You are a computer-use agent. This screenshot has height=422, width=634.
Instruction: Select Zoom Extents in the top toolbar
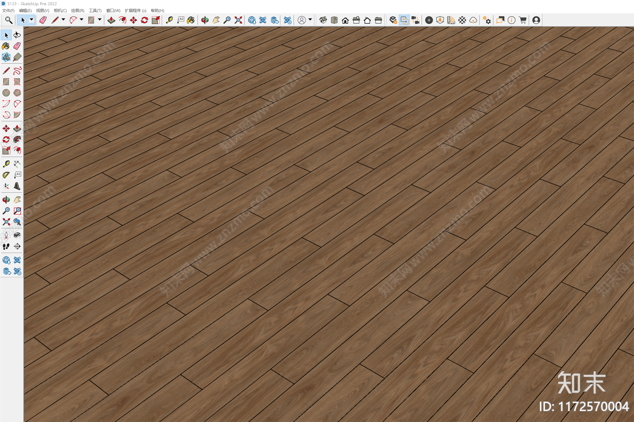[x=238, y=20]
